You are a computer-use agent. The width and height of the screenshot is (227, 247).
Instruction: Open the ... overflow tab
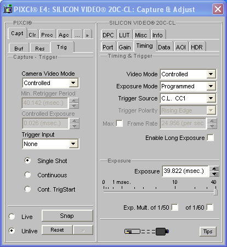click(x=77, y=35)
